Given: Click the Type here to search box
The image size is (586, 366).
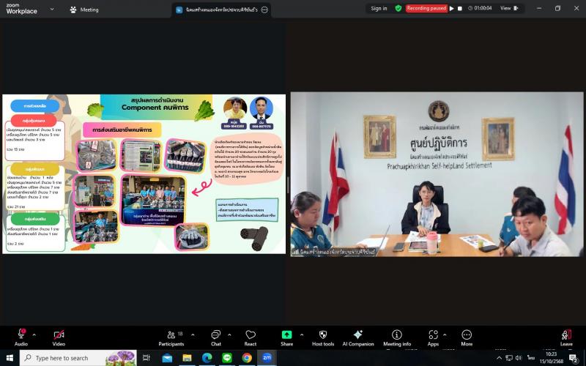Looking at the screenshot, I should pos(78,358).
